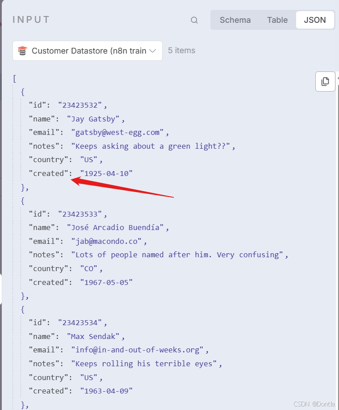Switch to the Schema view tab

pyautogui.click(x=235, y=20)
